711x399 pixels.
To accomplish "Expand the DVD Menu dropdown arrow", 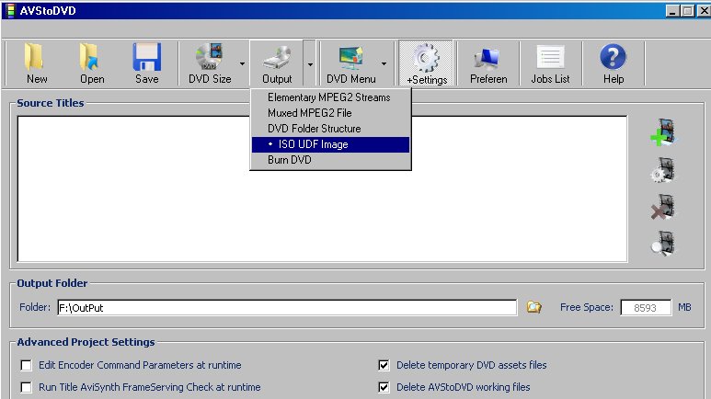I will [x=384, y=63].
